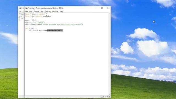Click the 'from time import strftime' line
Screen dimensions: 176x99
click(38, 16)
